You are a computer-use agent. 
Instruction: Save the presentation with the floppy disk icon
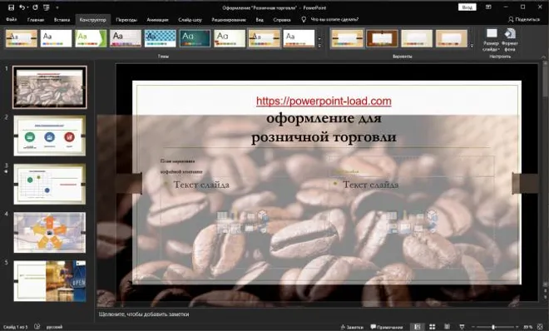pyautogui.click(x=11, y=7)
